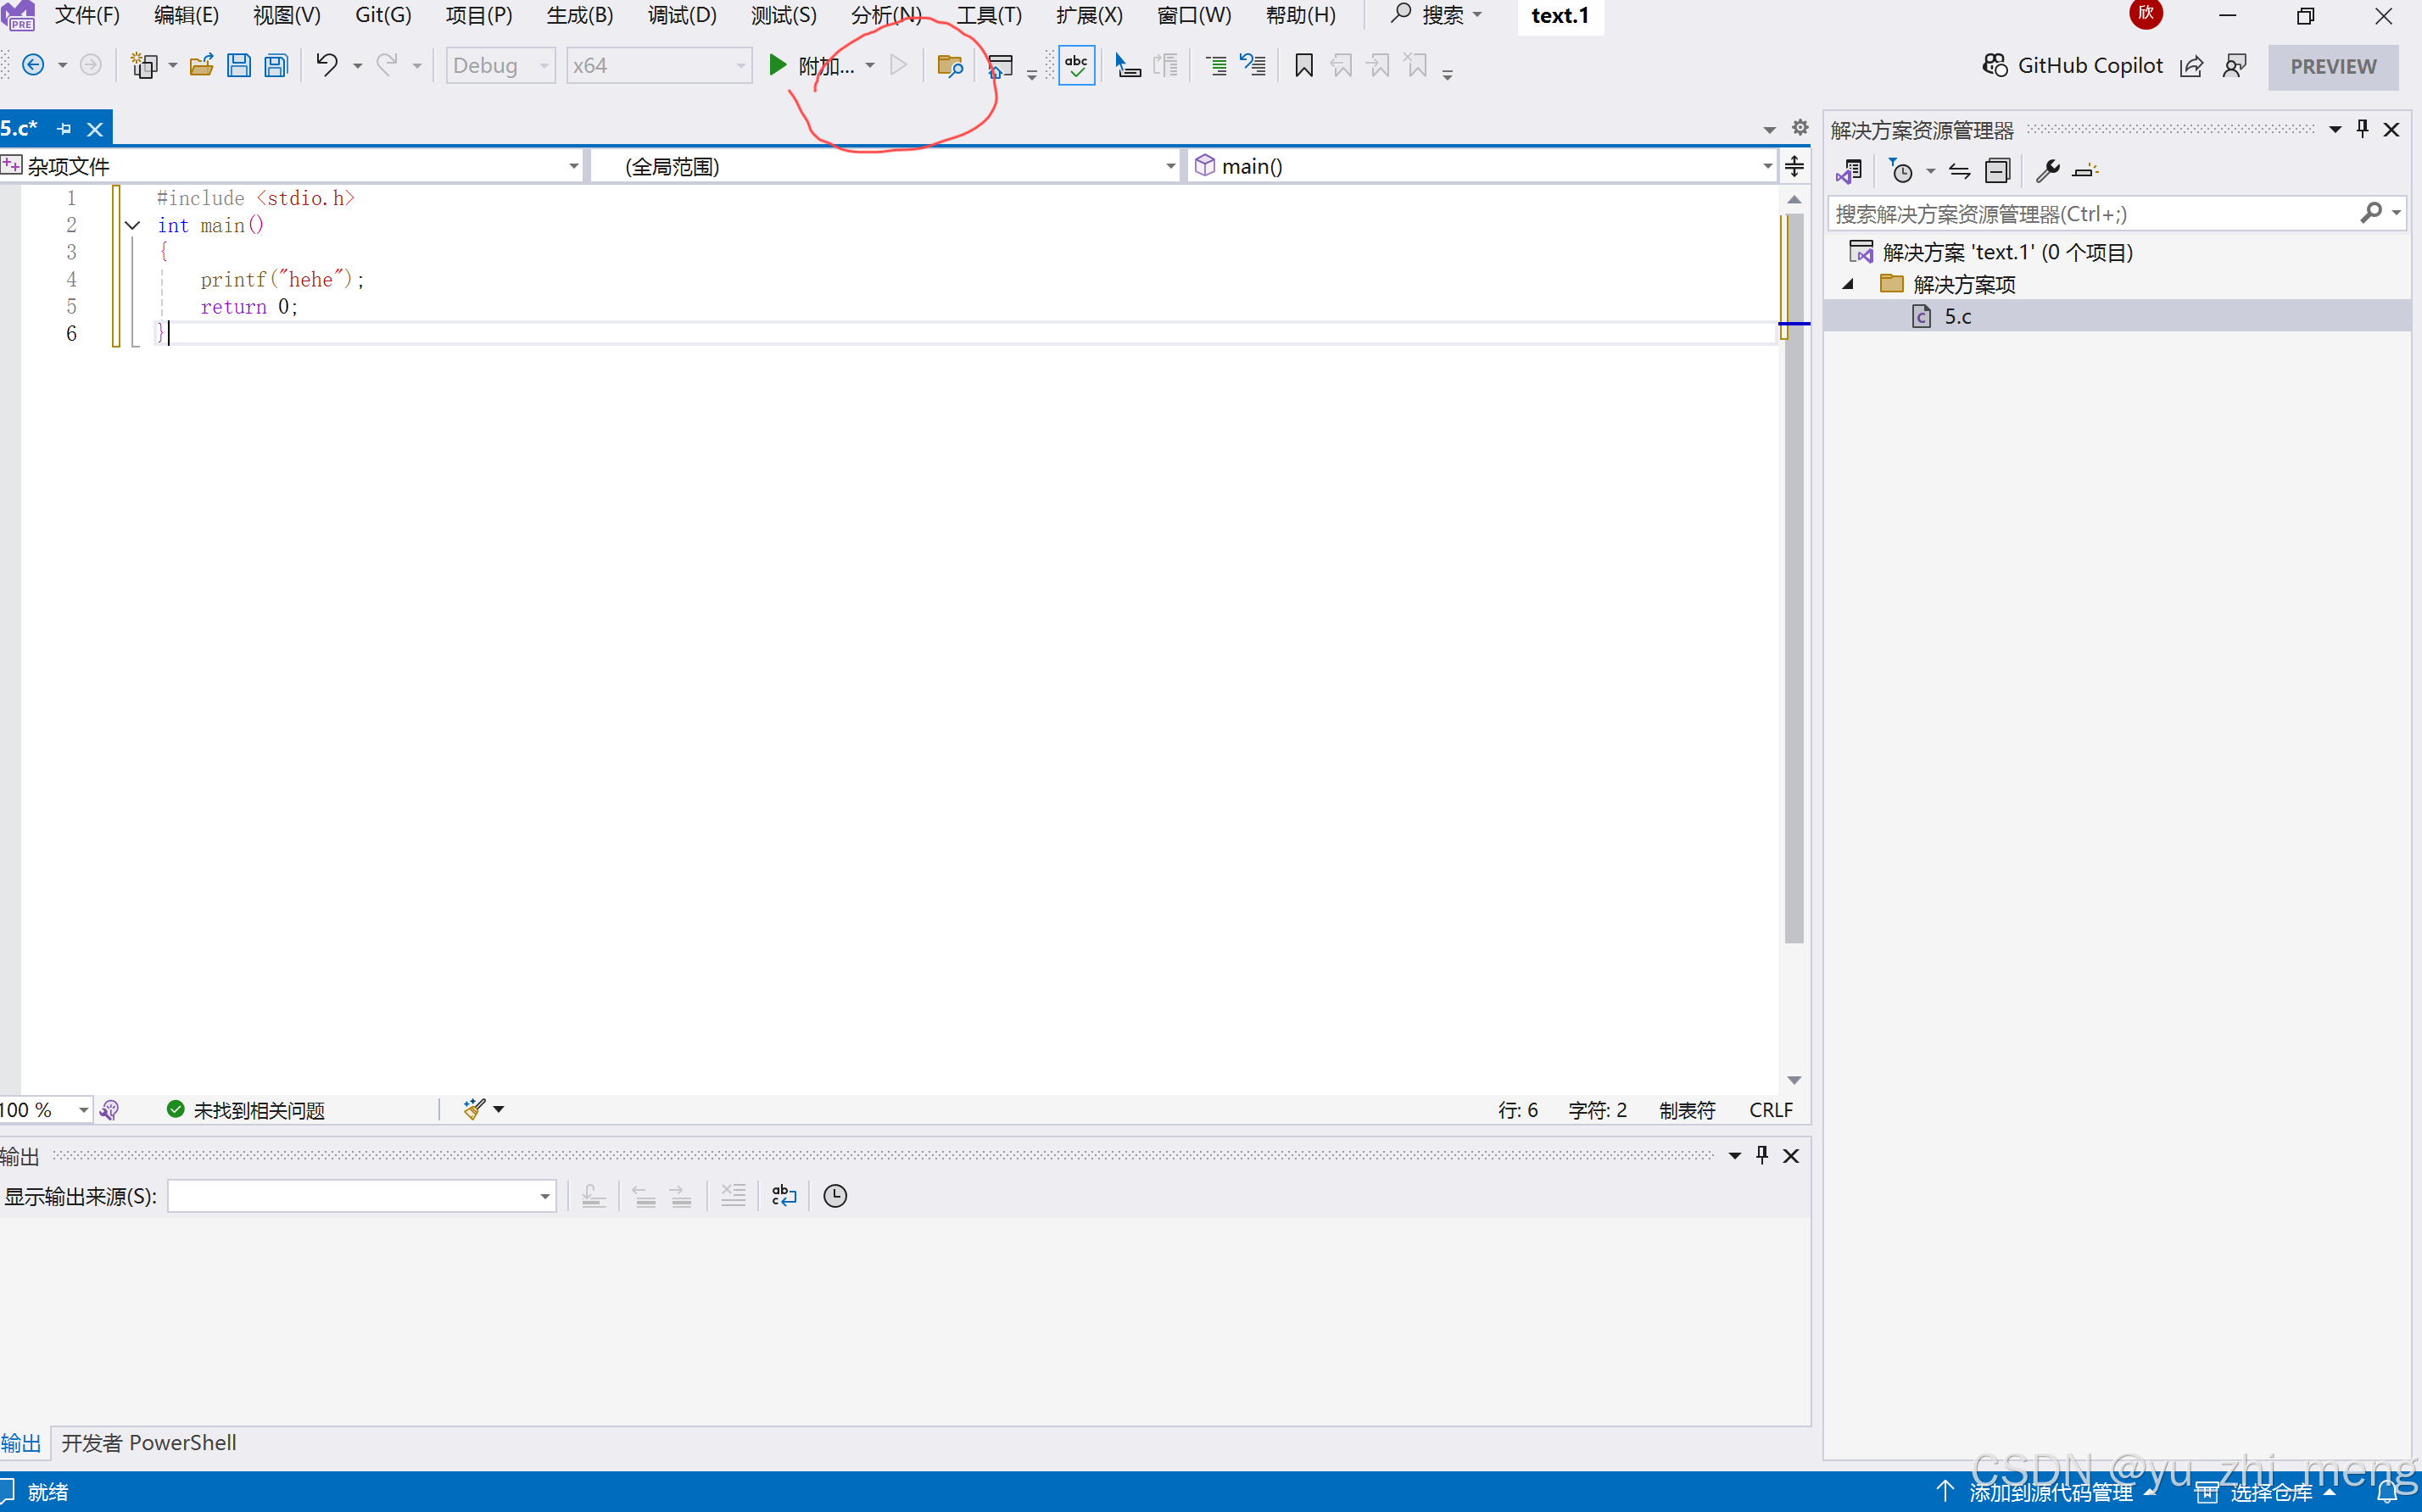Screen dimensions: 2422x1512
Task: Click Collapse All in Solution Explorer
Action: 1997,171
